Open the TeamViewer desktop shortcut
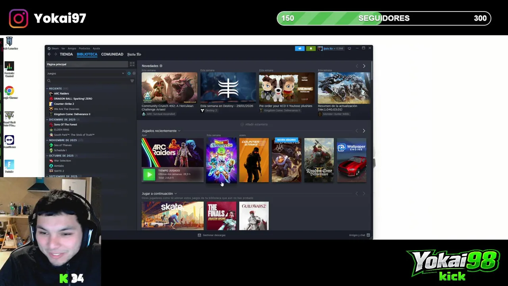 coord(9,142)
